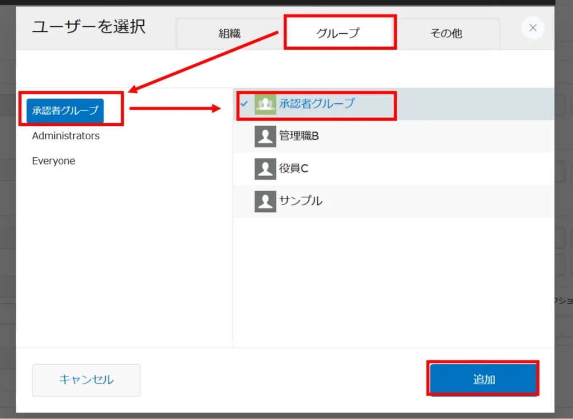This screenshot has width=573, height=419.
Task: Click the green 承認者グループ group icon
Action: coord(265,104)
